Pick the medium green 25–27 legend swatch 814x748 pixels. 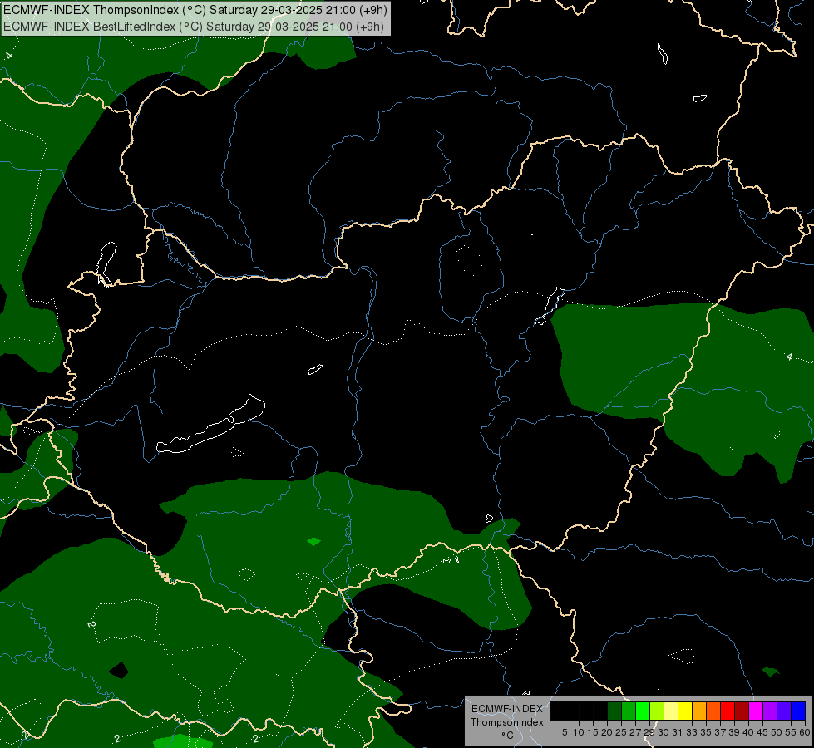tap(629, 711)
